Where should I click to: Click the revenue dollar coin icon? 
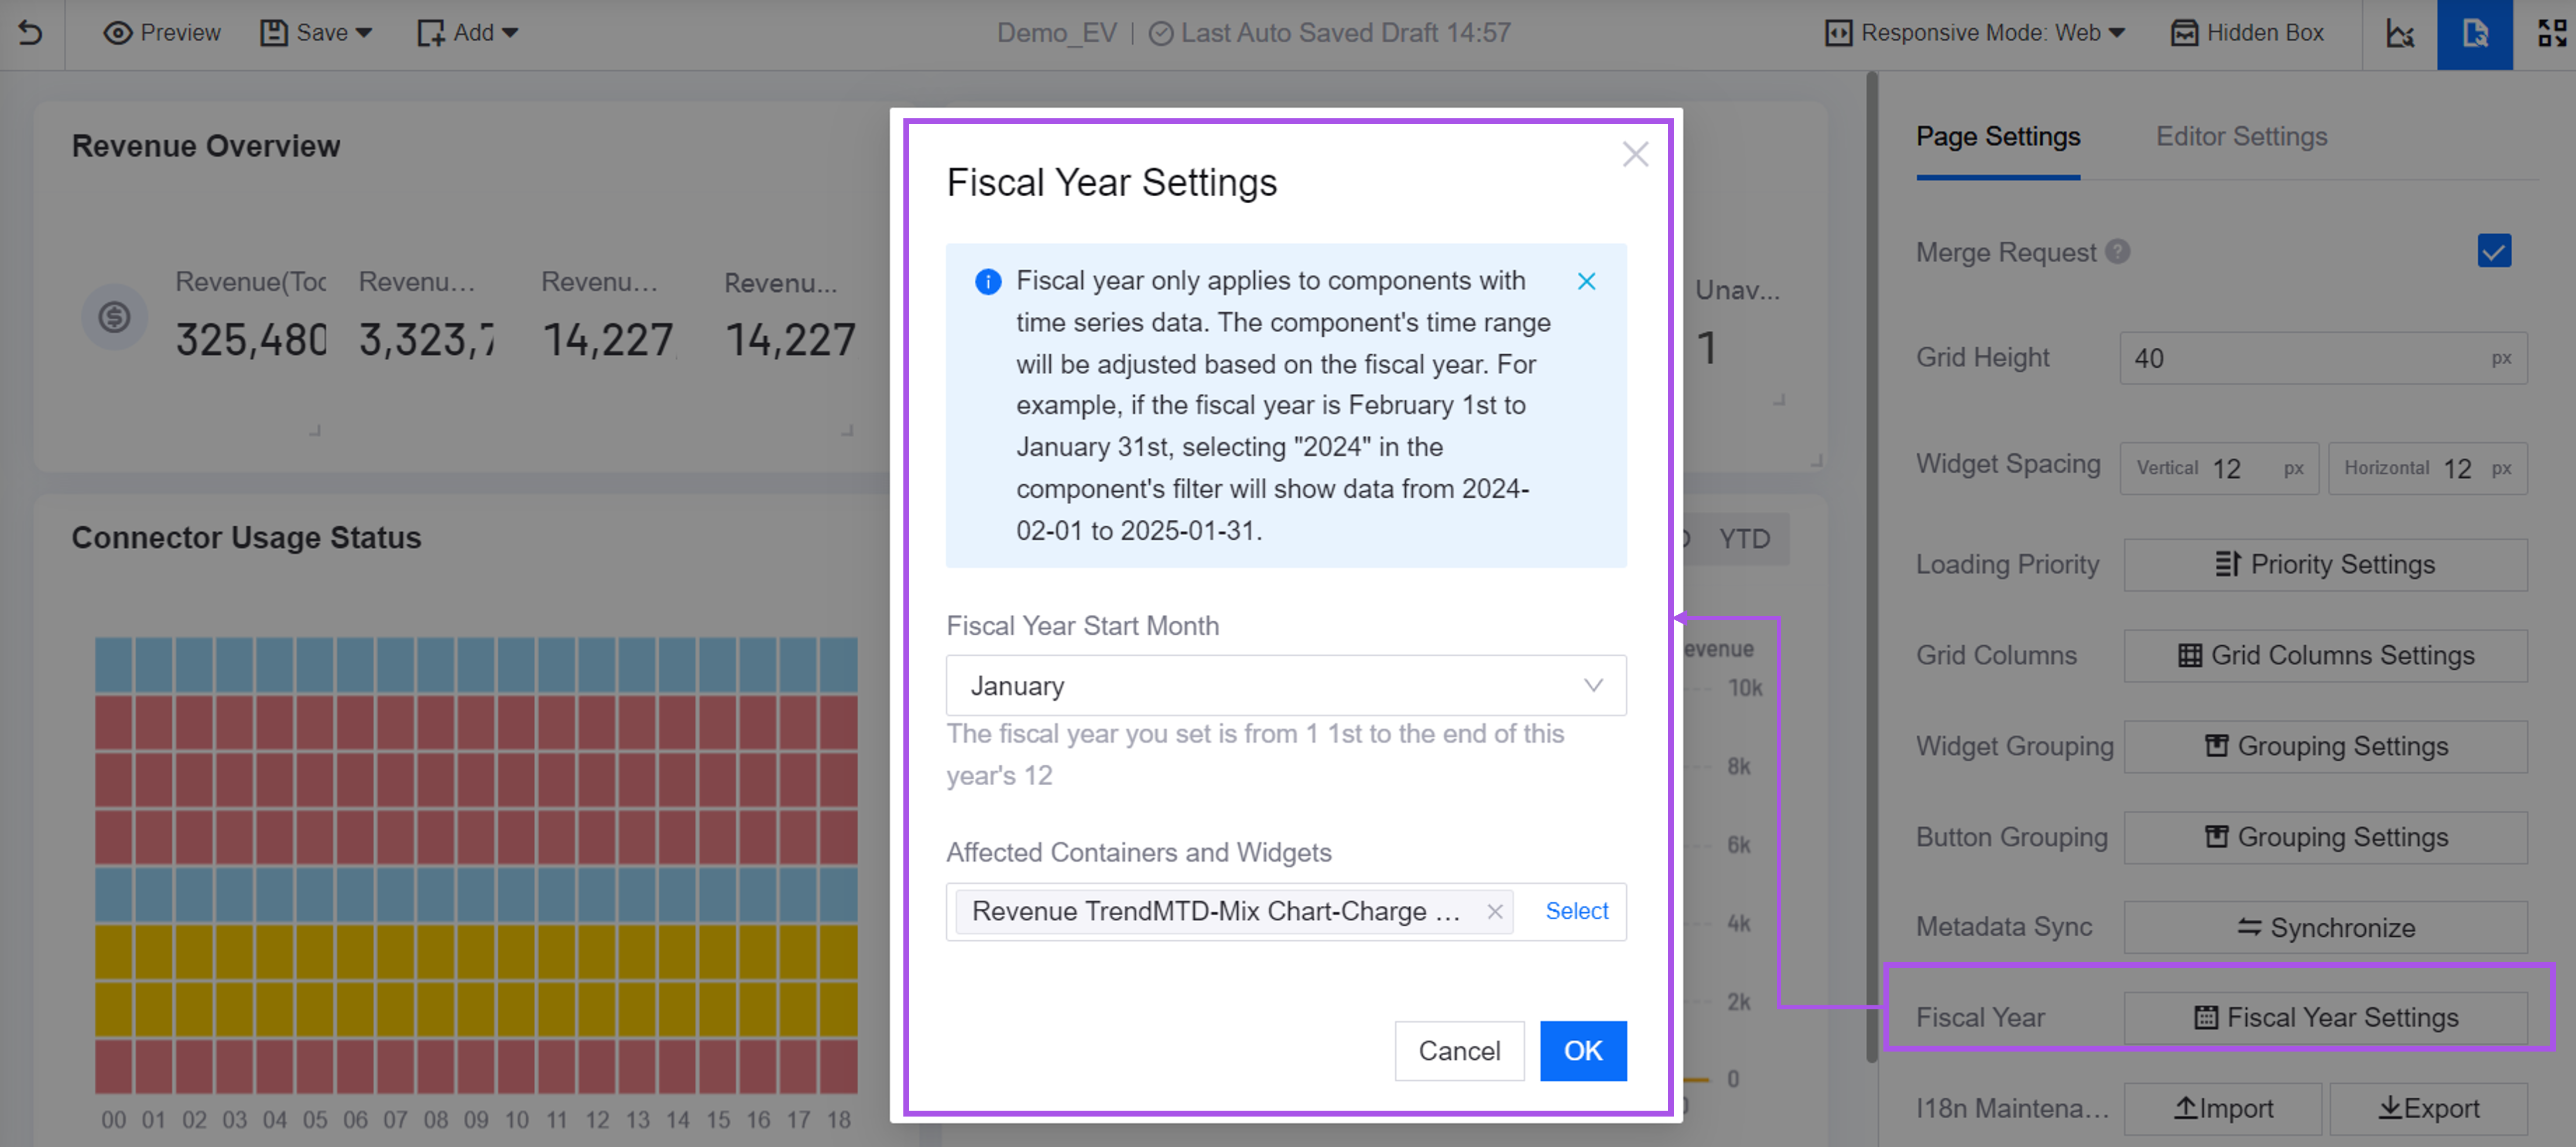(114, 318)
